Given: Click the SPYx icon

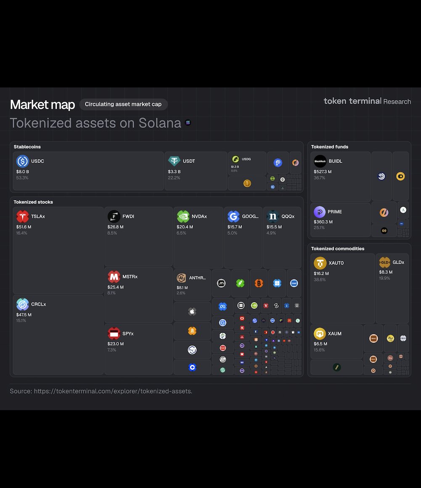Looking at the screenshot, I should 114,334.
